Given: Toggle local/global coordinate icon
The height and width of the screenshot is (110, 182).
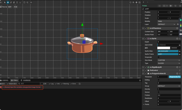Looking at the screenshot, I should tap(27, 2).
